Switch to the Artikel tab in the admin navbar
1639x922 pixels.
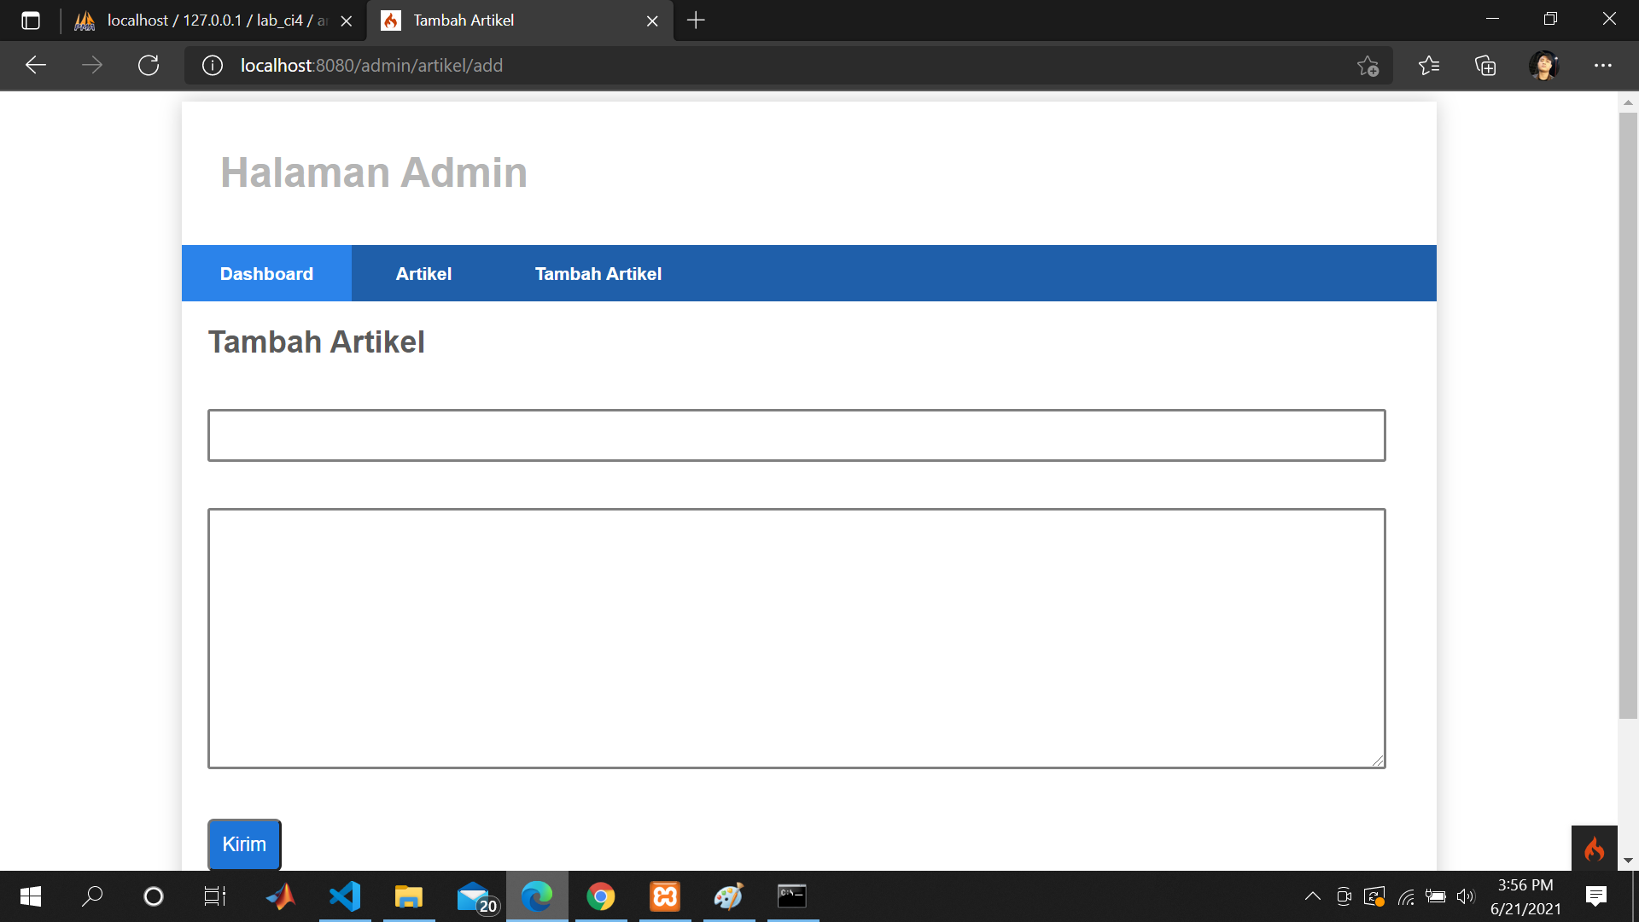[423, 273]
